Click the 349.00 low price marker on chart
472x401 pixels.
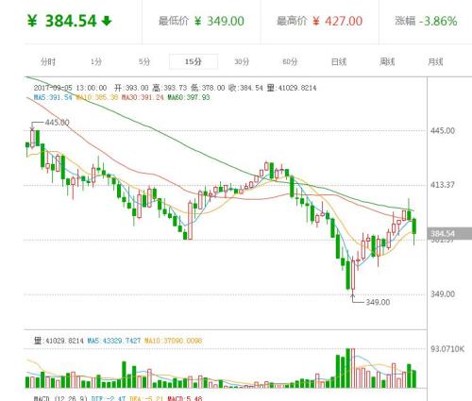point(378,302)
